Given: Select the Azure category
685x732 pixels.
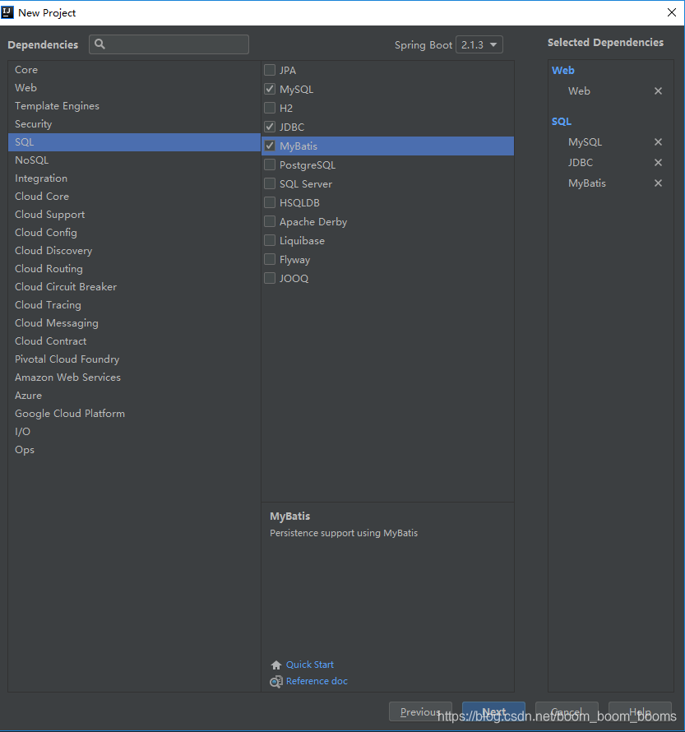Looking at the screenshot, I should [134, 396].
